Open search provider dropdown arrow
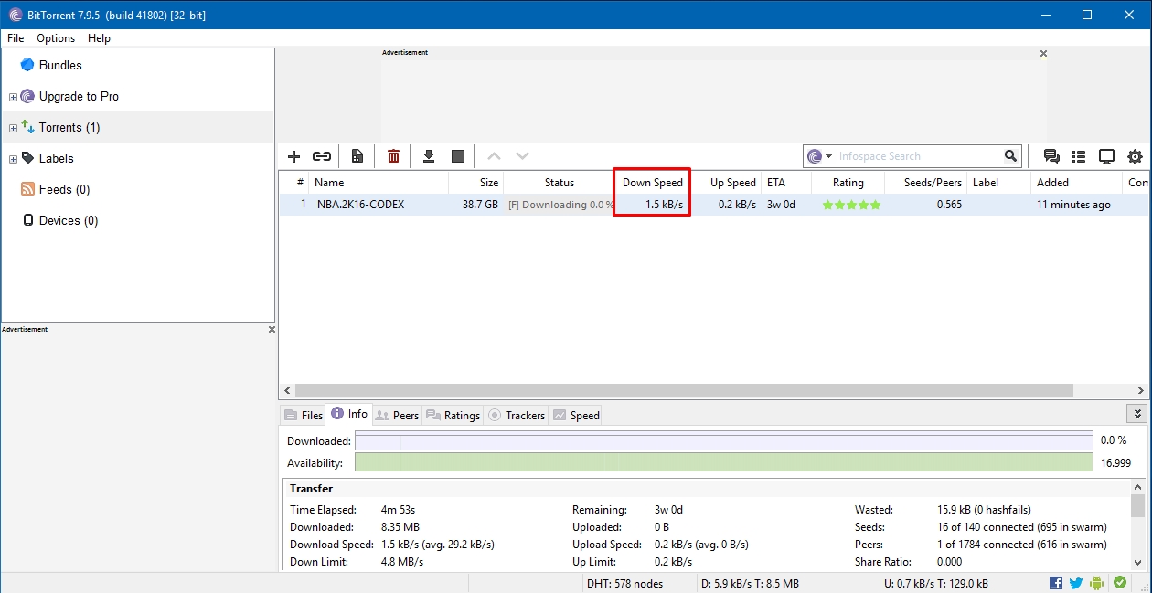Viewport: 1152px width, 593px height. tap(828, 156)
